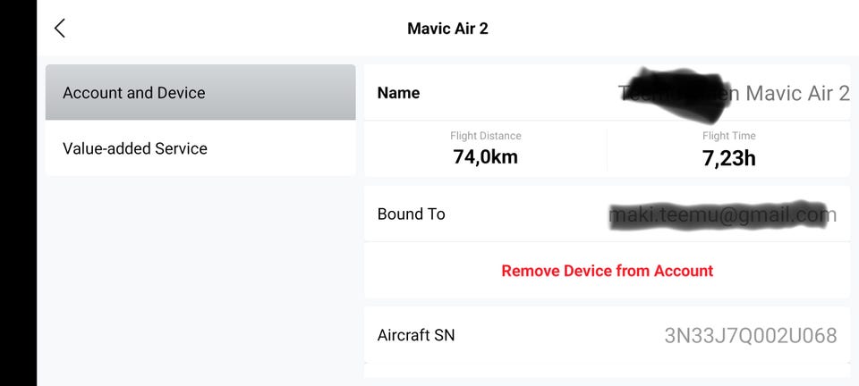Click the Aircraft SN label
The height and width of the screenshot is (386, 859).
tap(416, 335)
